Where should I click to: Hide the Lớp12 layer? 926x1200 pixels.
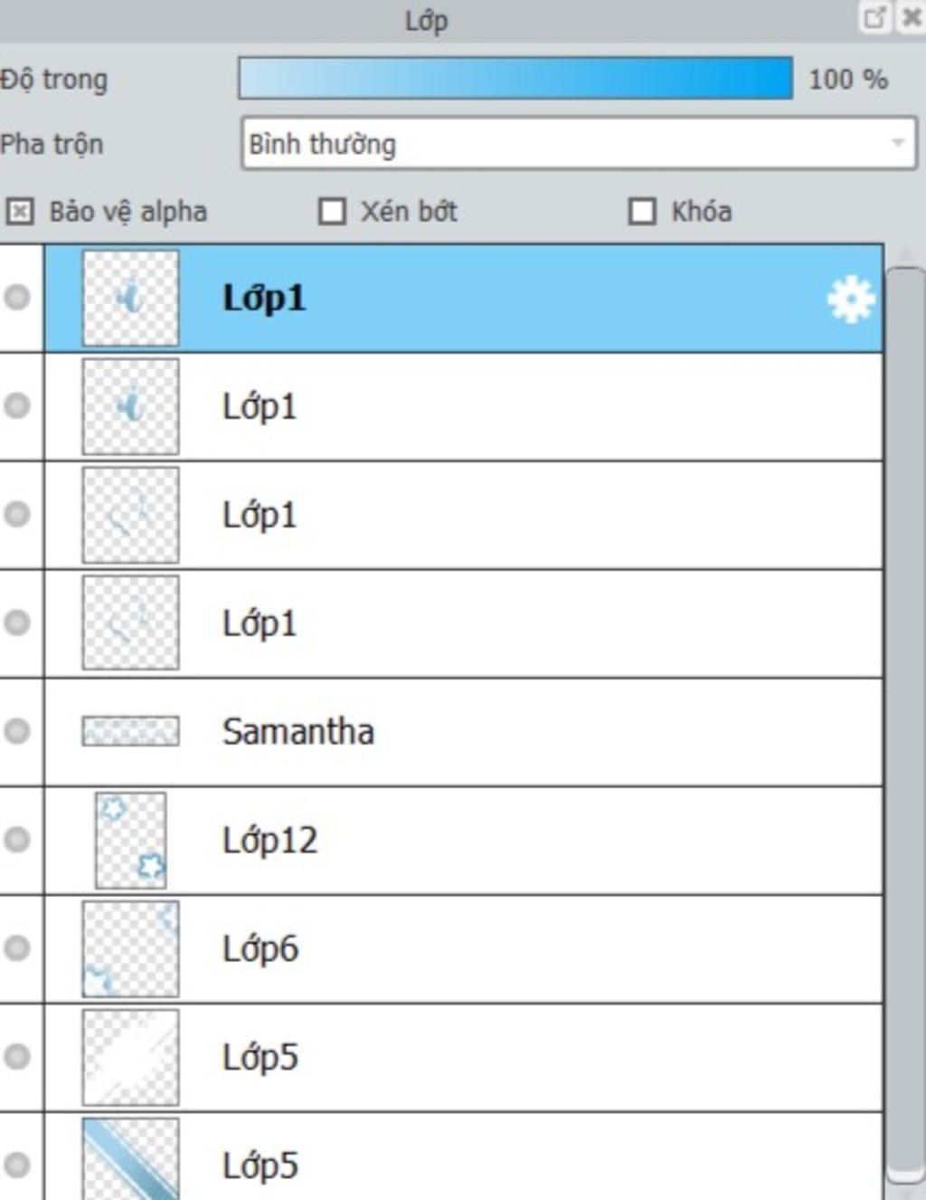[x=17, y=840]
